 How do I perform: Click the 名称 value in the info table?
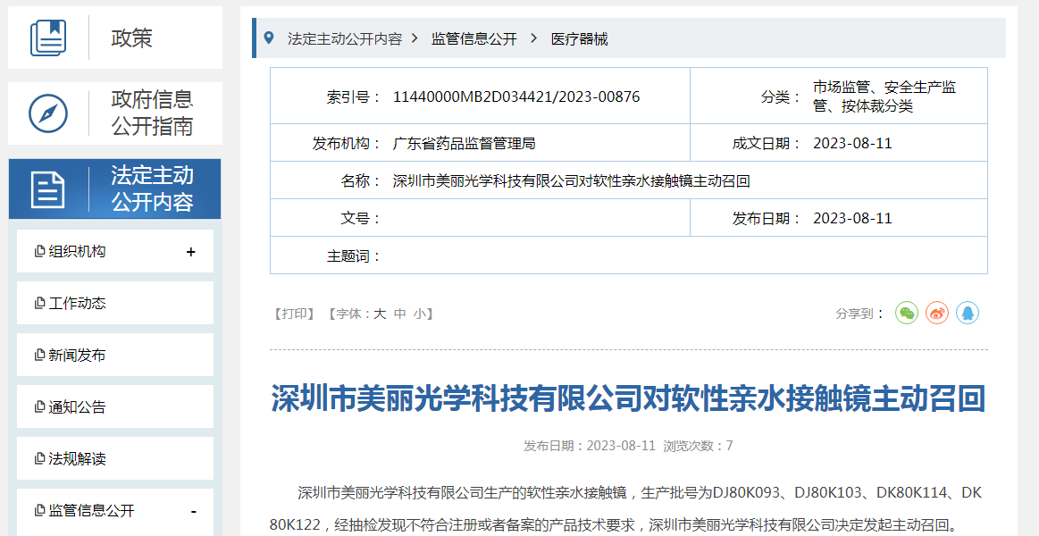(571, 180)
